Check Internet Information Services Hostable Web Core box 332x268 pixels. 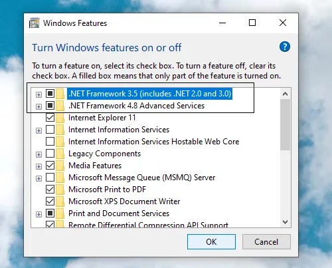tap(50, 141)
